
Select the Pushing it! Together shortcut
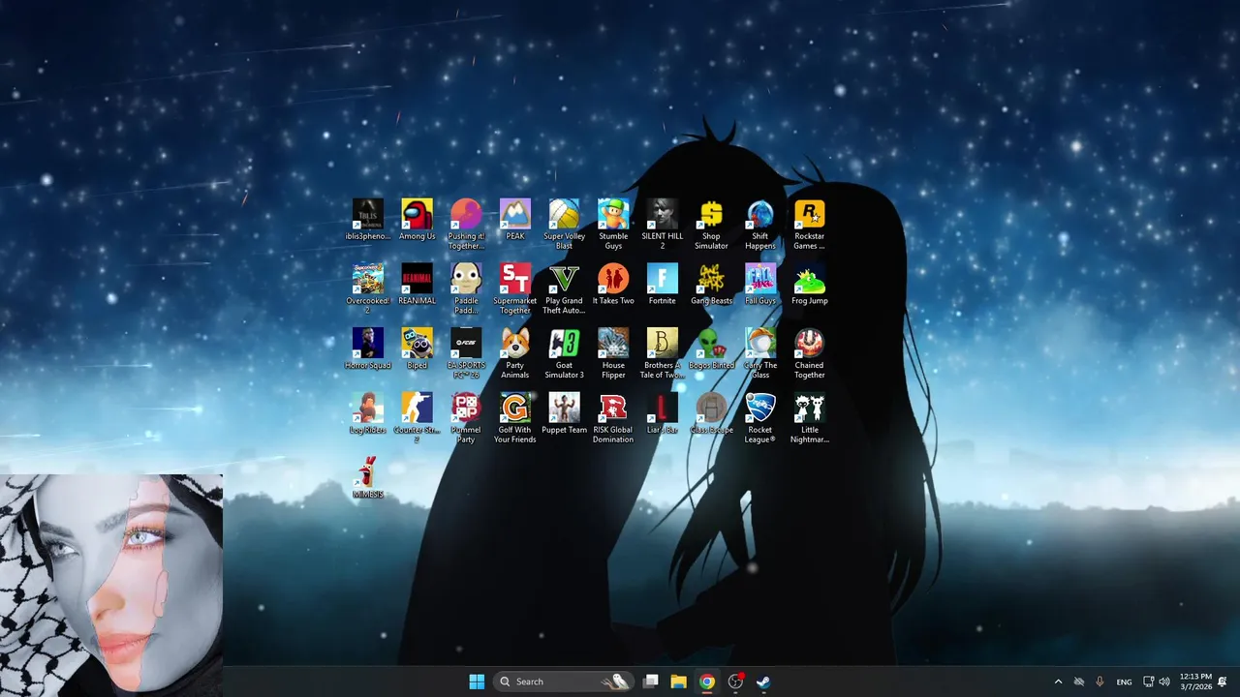tap(466, 225)
